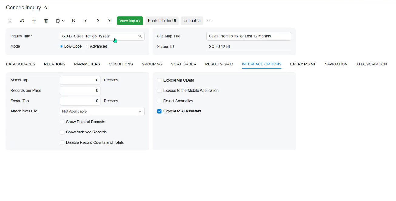Screen dimensions: 396x201
Task: Select the Advanced mode radio button
Action: 87,47
